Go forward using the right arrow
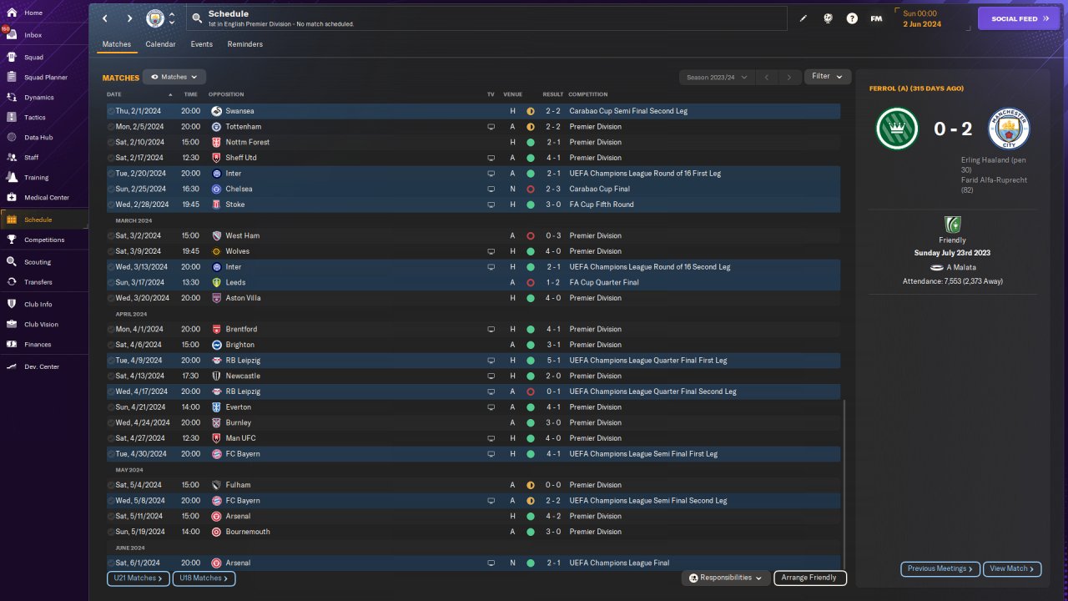1068x601 pixels. point(130,18)
